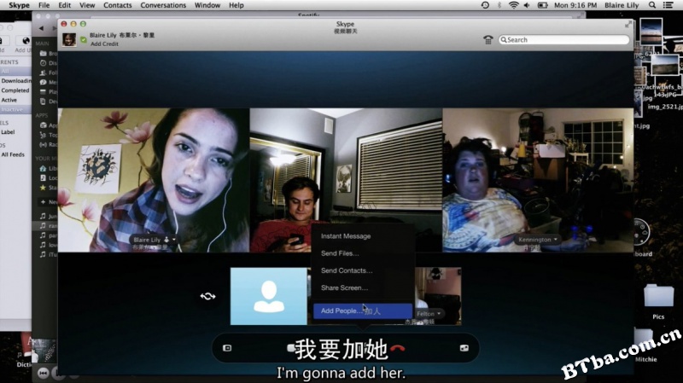683x383 pixels.
Task: Open the Contacts menu in the menu bar
Action: (118, 5)
